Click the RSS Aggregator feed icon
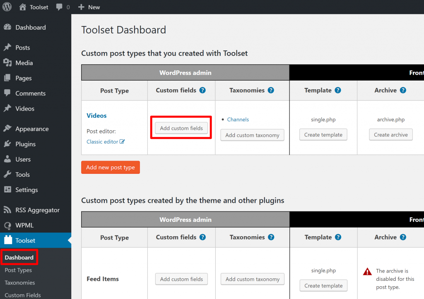The width and height of the screenshot is (424, 299). point(7,210)
